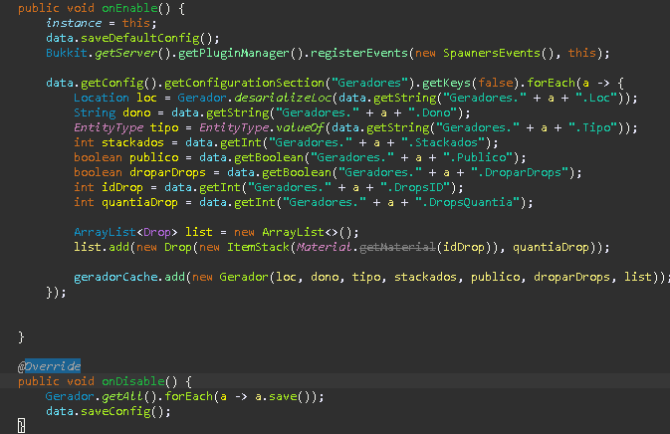670x434 pixels.
Task: Click the ".Publico" string literal
Action: tap(478, 157)
